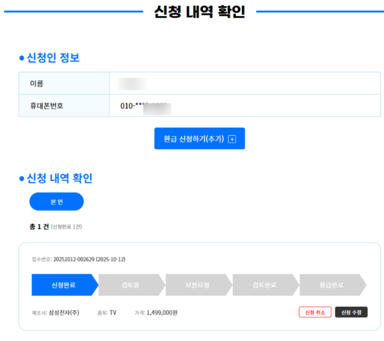Click the 이름 row label
The height and width of the screenshot is (341, 384).
tap(37, 84)
